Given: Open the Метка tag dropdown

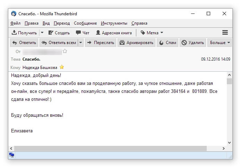Looking at the screenshot, I should pyautogui.click(x=152, y=33).
